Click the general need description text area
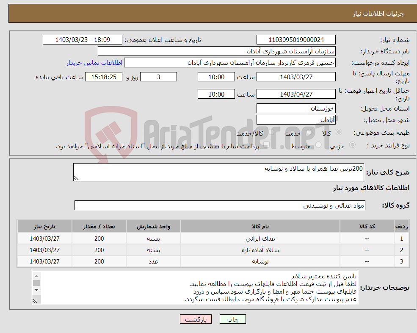The image size is (417, 333). pyautogui.click(x=218, y=172)
